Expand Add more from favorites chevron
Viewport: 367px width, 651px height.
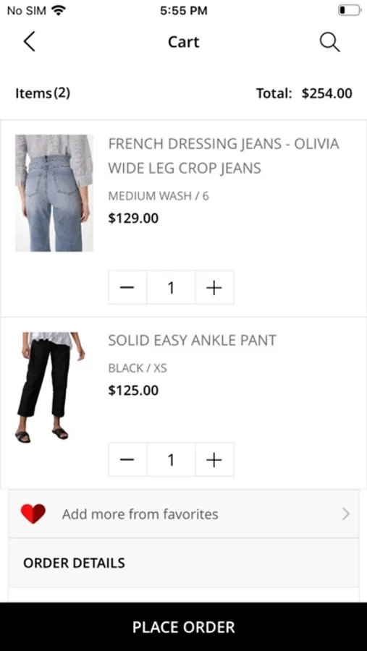pyautogui.click(x=346, y=514)
